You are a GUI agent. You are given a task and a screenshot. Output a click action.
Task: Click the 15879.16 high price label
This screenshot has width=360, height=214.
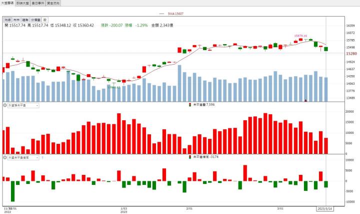(x=301, y=36)
